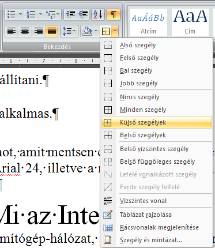The height and width of the screenshot is (248, 215).
Task: Open the Bullets dropdown arrow
Action: pos(20,14)
